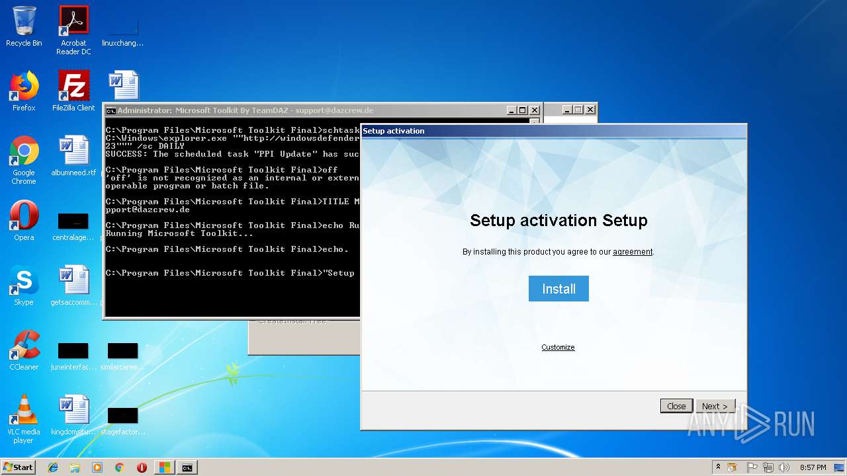This screenshot has height=476, width=847.
Task: Open Opera desktop shortcut
Action: click(24, 221)
